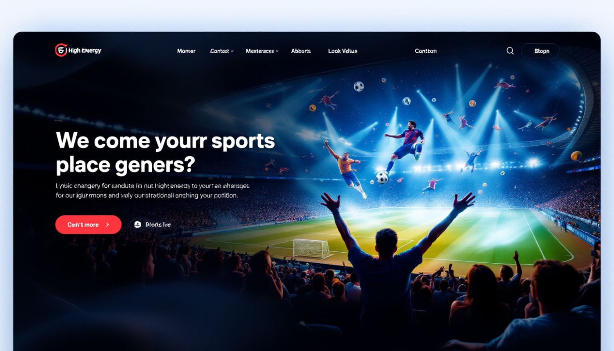This screenshot has width=614, height=351.
Task: Click the arrow inside the red button
Action: pyautogui.click(x=107, y=225)
